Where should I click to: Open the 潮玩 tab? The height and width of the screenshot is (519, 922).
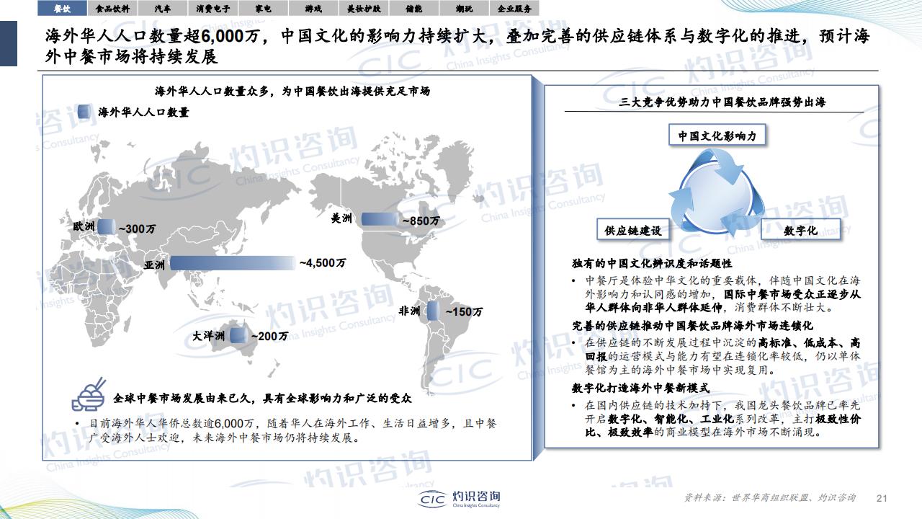click(x=464, y=9)
